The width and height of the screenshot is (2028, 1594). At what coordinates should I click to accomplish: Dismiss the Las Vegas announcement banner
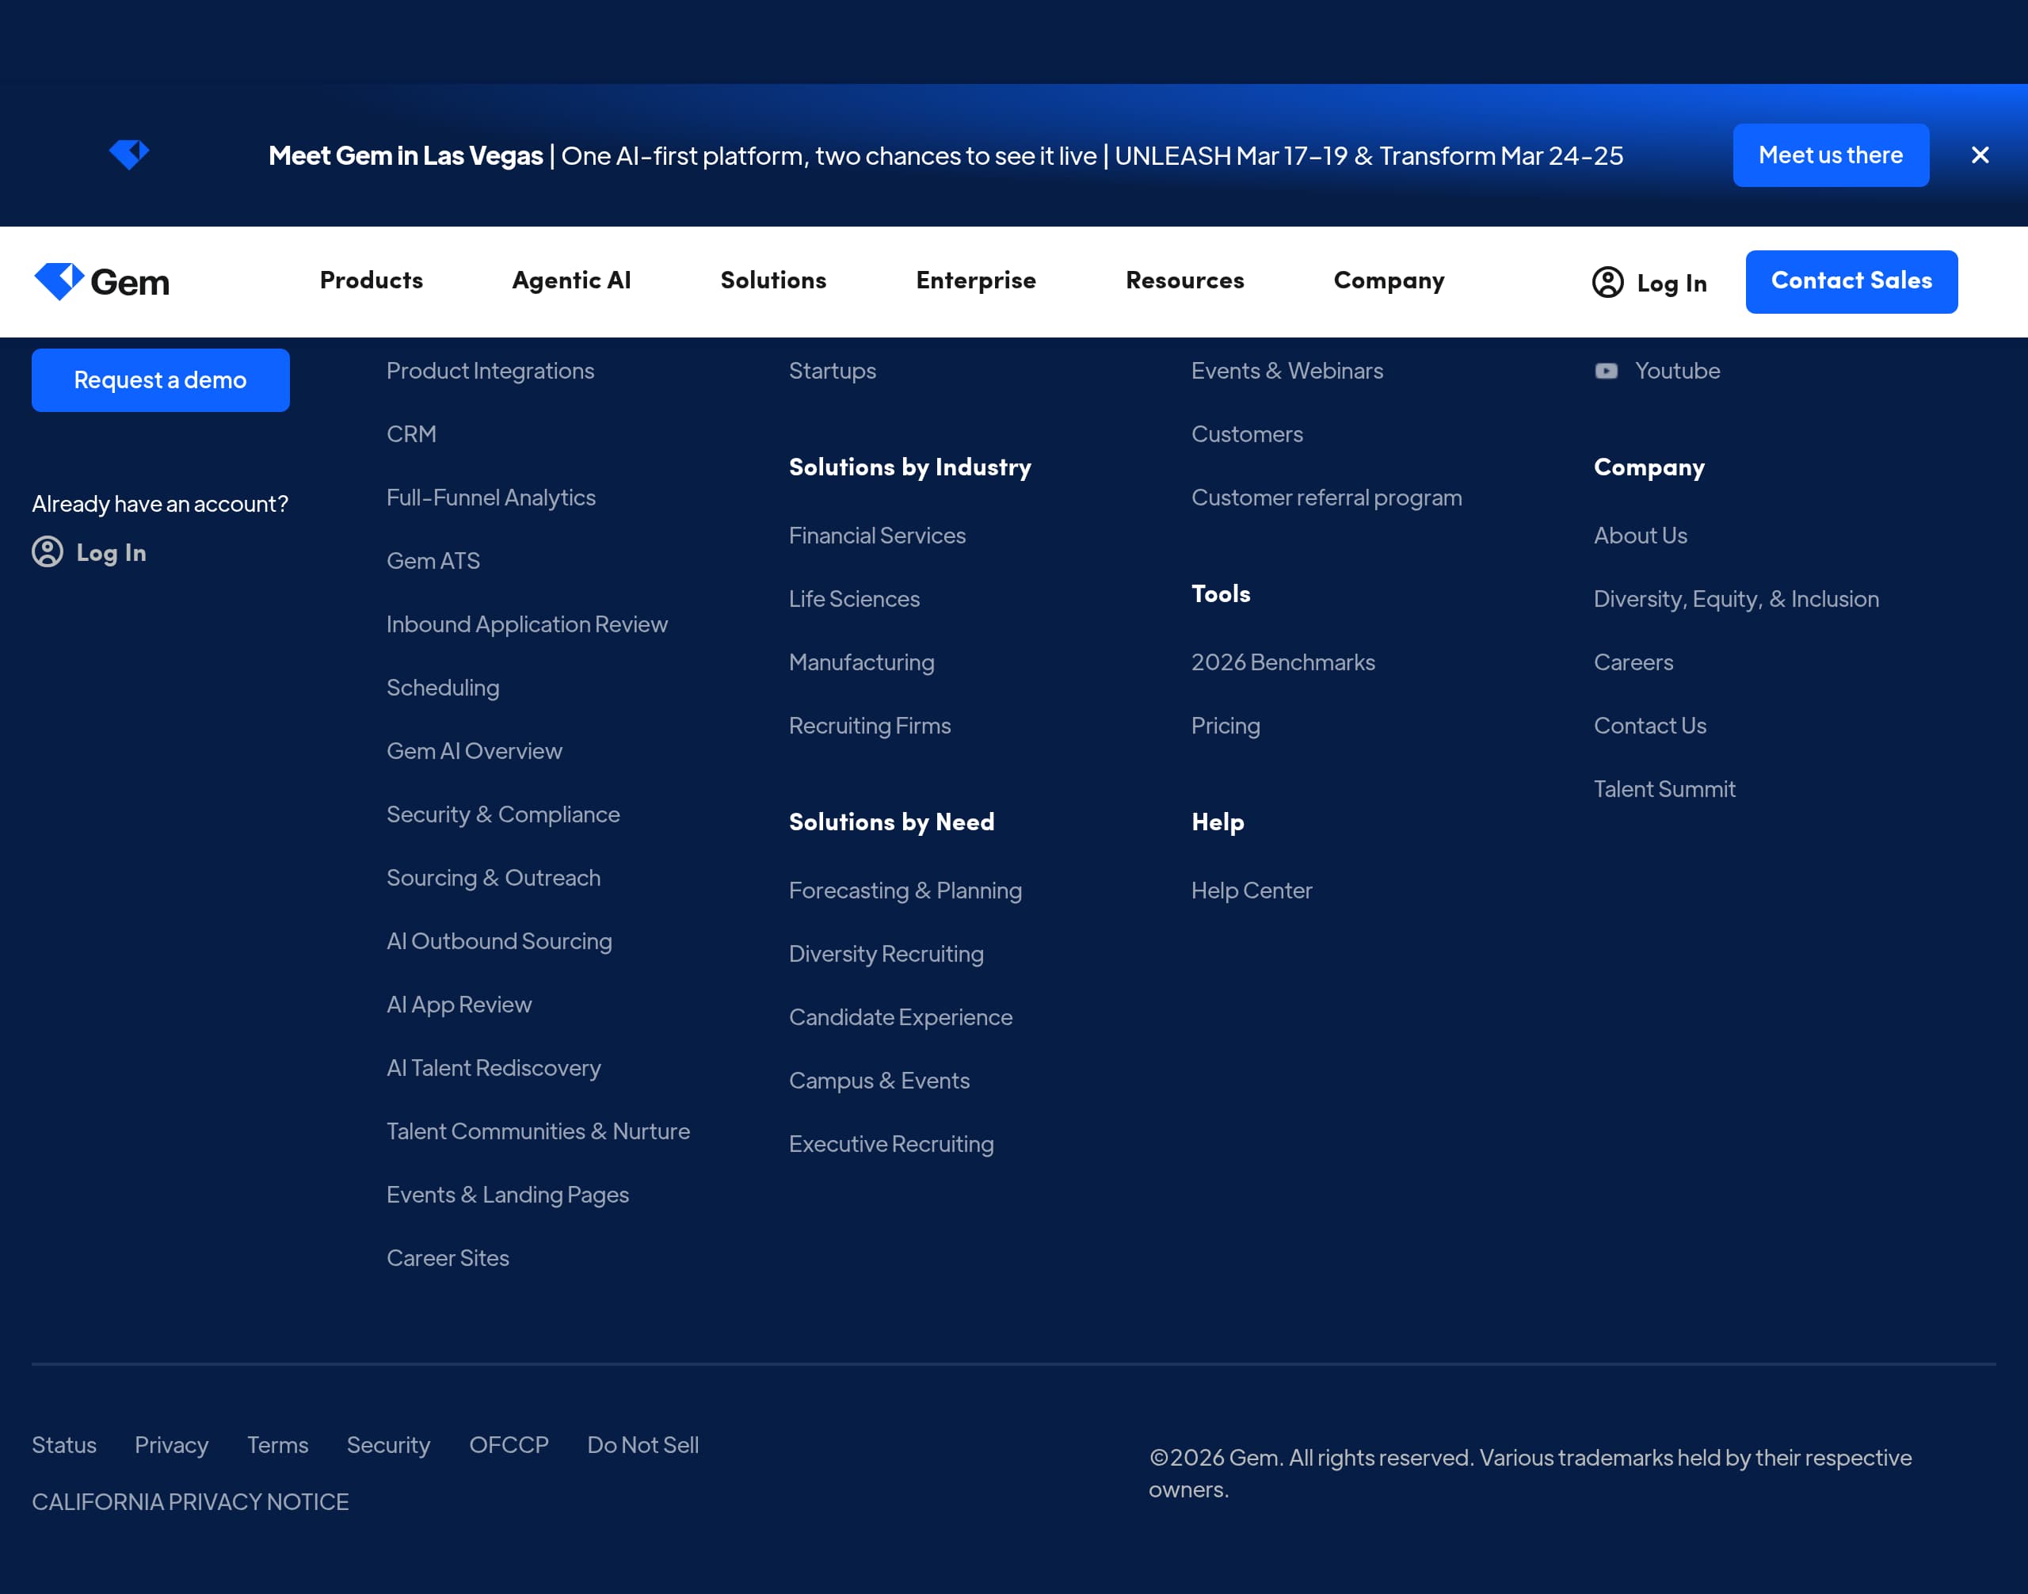click(x=1980, y=155)
